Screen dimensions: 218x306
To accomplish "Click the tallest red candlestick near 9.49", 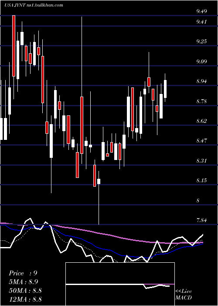I will tap(14, 46).
